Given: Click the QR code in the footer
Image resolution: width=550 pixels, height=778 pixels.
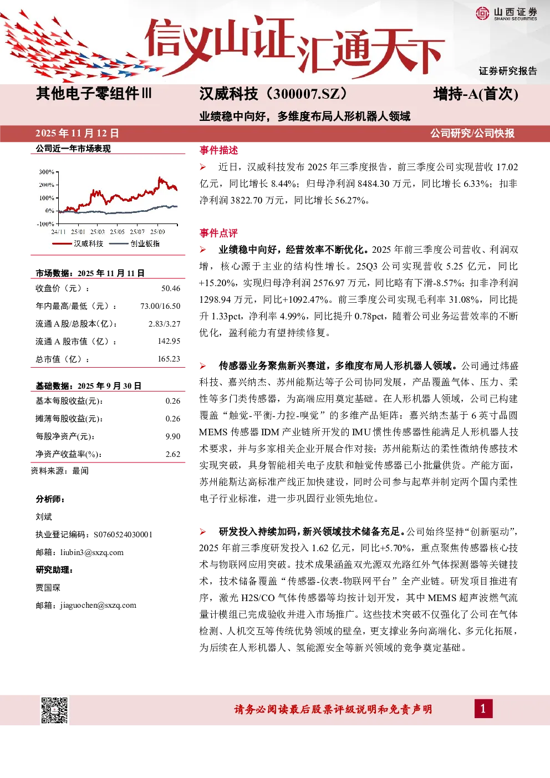Looking at the screenshot, I should coord(54,710).
